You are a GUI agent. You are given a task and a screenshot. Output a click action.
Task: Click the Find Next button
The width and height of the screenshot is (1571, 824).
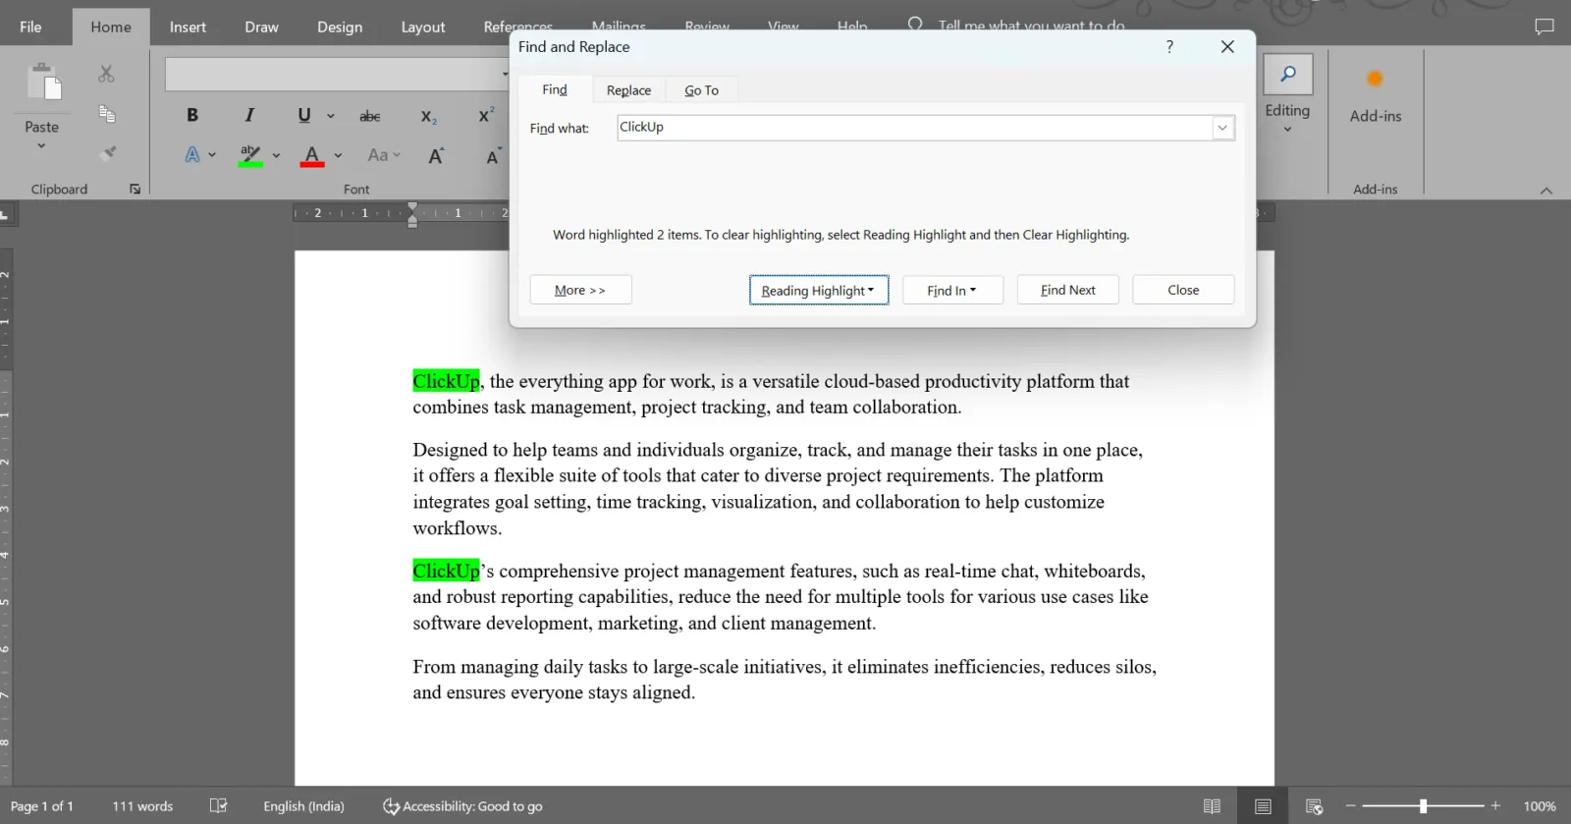coord(1067,290)
